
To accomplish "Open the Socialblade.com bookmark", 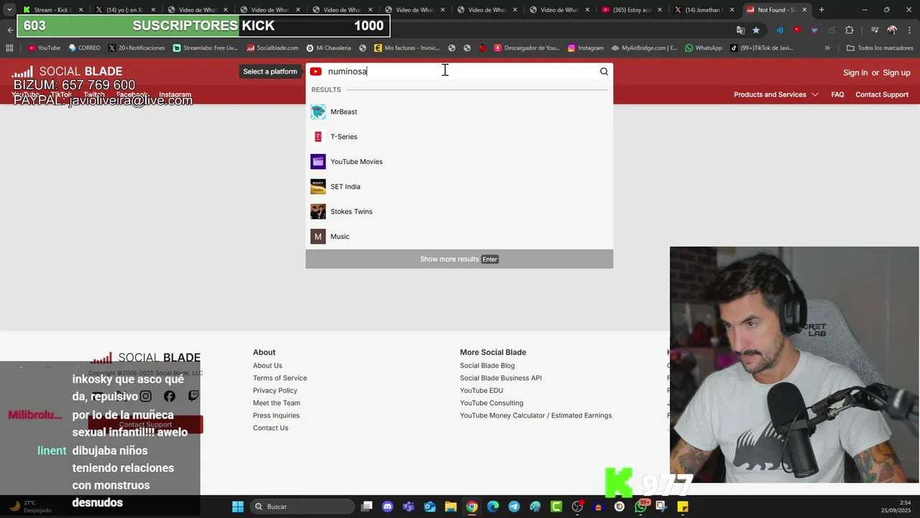I will (x=272, y=48).
